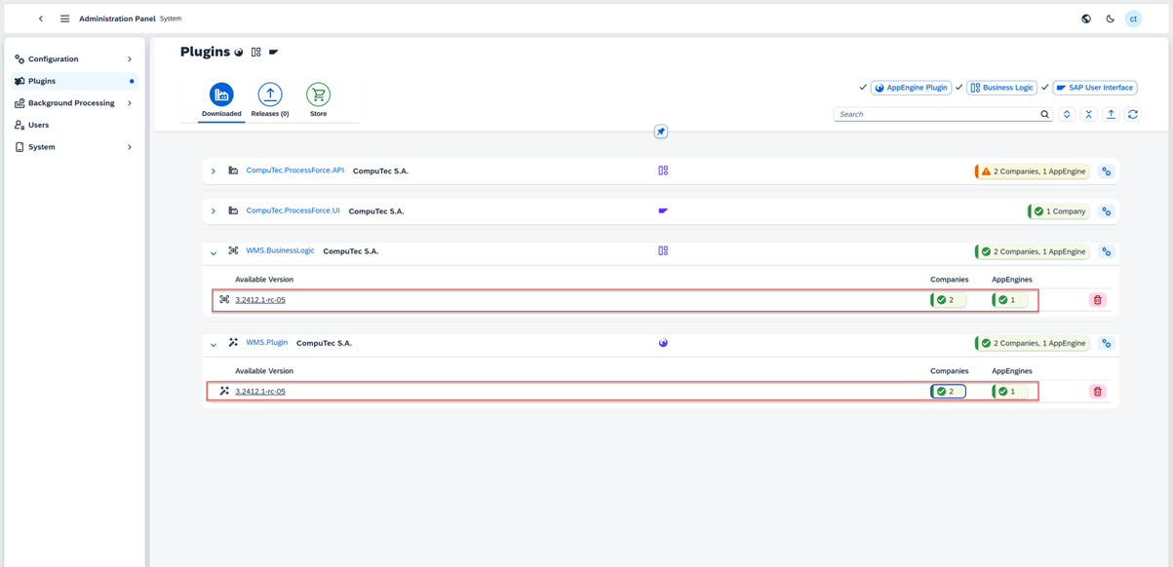Toggle the SAP User Interface filter
1173x567 pixels.
(x=1044, y=87)
